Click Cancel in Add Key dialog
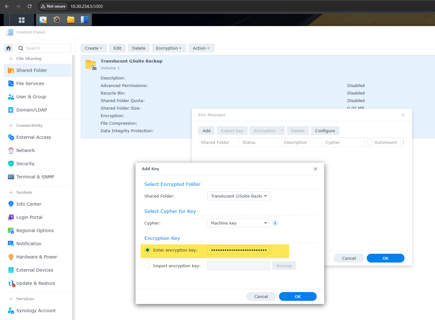Viewport: 435px width, 320px height. click(x=261, y=296)
